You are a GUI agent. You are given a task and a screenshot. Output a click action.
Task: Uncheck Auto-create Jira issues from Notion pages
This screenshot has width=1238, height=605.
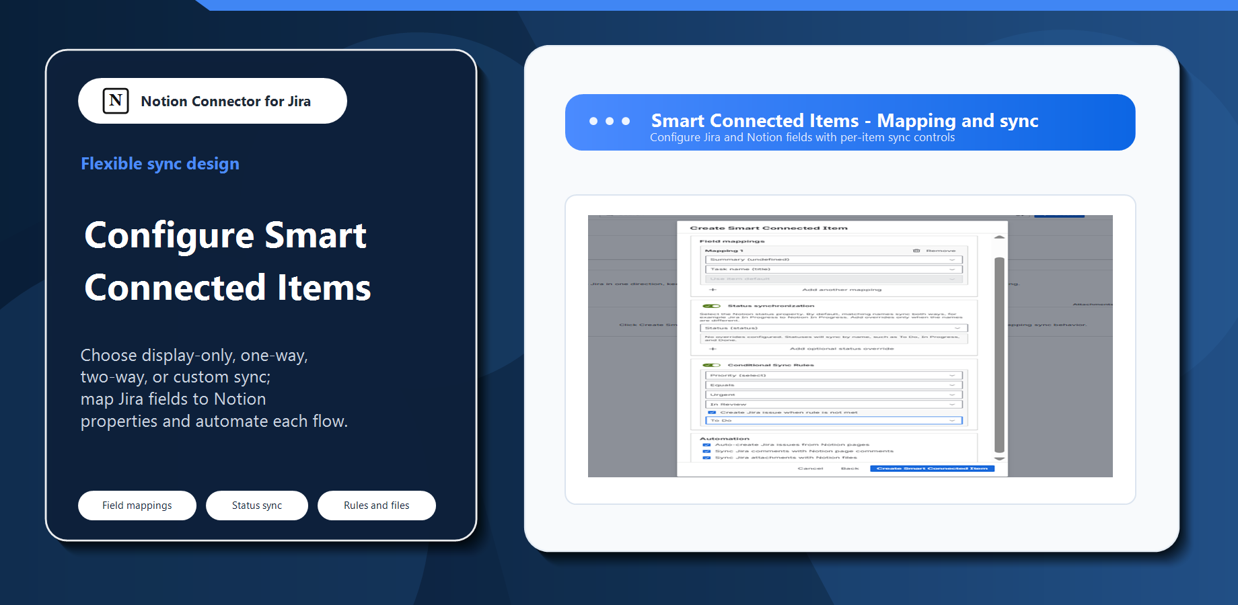coord(706,445)
